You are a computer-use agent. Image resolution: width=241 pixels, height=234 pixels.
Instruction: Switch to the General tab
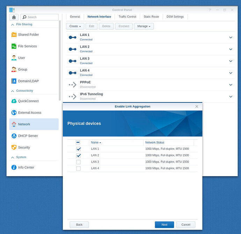coord(75,17)
